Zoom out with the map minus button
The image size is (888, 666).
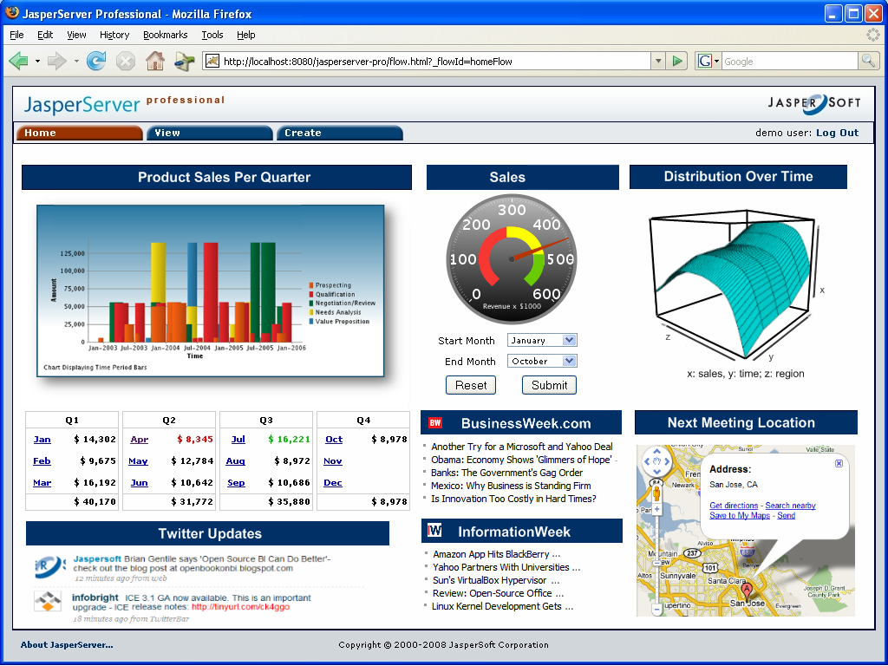[x=657, y=610]
